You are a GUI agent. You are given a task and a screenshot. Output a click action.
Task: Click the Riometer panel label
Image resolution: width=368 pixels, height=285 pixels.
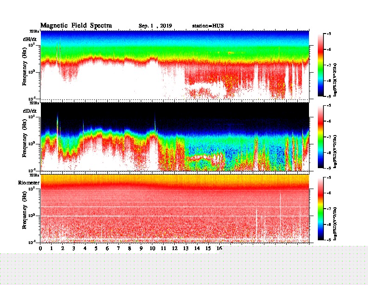[x=29, y=183]
